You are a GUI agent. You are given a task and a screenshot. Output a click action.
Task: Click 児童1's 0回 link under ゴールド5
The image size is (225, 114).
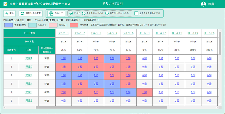coord(209,59)
